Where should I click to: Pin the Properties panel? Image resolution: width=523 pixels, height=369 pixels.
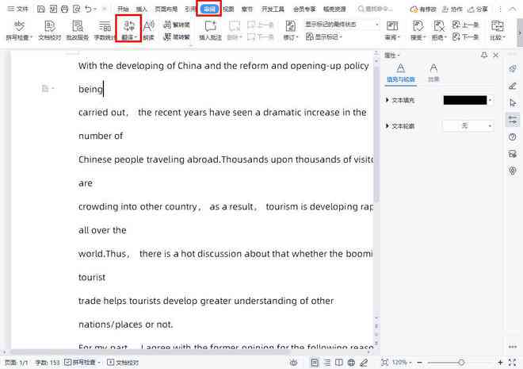click(484, 55)
